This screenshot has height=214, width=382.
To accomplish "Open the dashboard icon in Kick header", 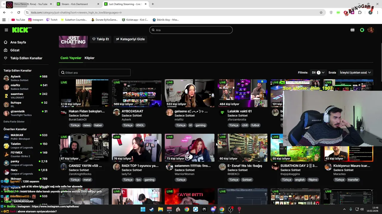I will pos(353,30).
